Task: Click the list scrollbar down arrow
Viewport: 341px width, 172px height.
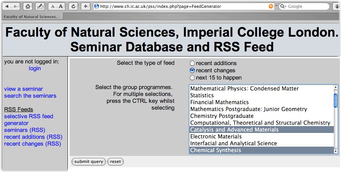Action: coord(336,151)
